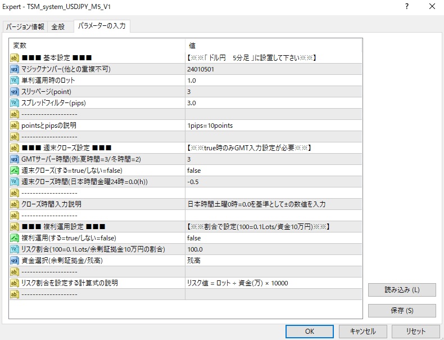The height and width of the screenshot is (340, 444).
Task: Click the string icon beside 基本設定 row
Action: point(14,58)
